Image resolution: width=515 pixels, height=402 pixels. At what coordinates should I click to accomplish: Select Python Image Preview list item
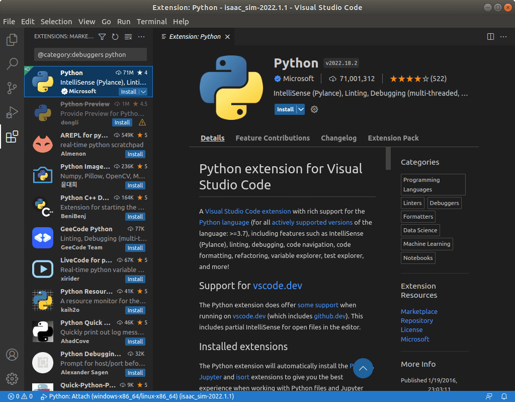click(89, 175)
